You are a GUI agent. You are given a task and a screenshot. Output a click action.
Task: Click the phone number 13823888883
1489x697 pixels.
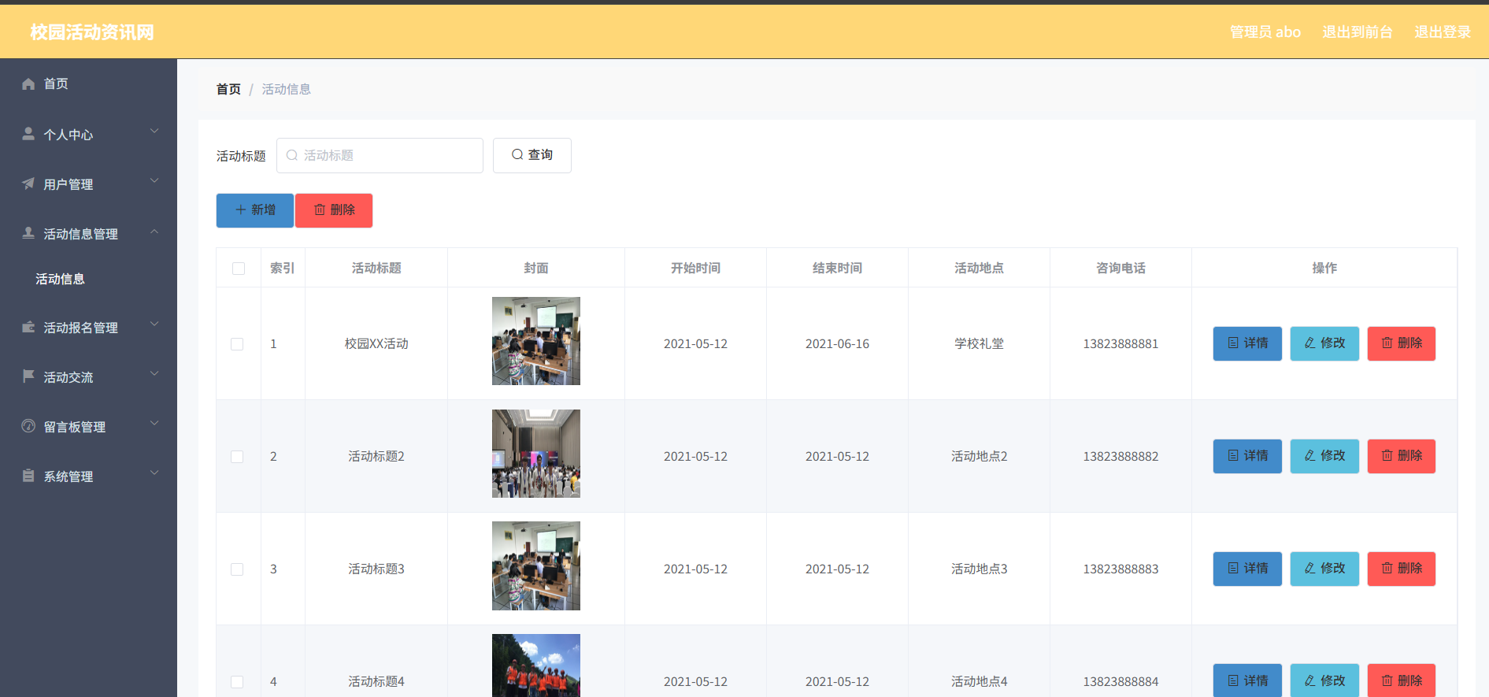pyautogui.click(x=1120, y=569)
